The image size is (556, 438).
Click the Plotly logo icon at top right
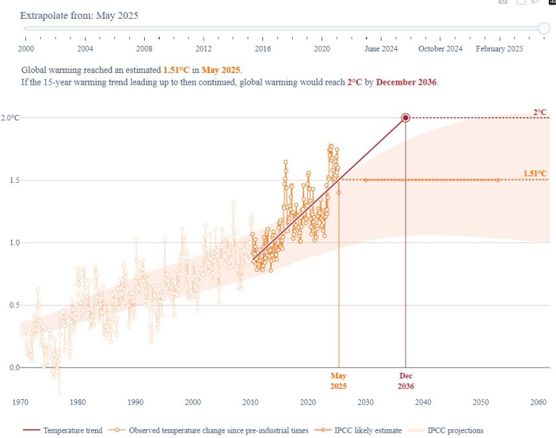click(551, 2)
